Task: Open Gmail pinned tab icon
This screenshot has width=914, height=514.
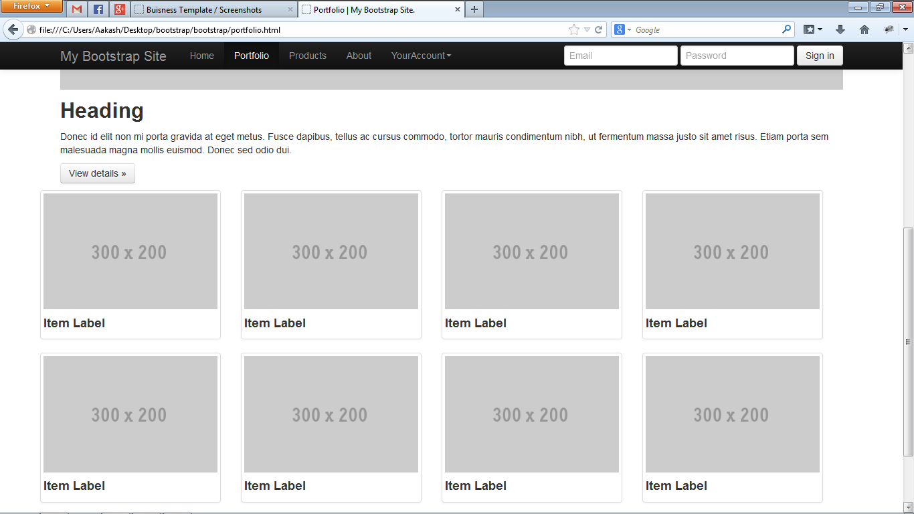Action: coord(77,9)
